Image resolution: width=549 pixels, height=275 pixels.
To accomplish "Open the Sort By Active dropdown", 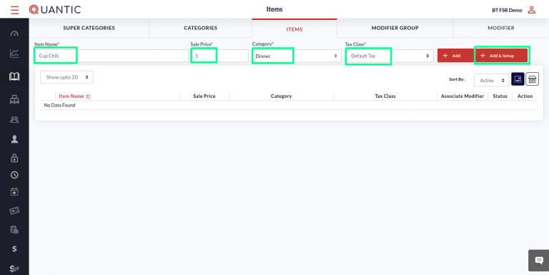I will 492,80.
